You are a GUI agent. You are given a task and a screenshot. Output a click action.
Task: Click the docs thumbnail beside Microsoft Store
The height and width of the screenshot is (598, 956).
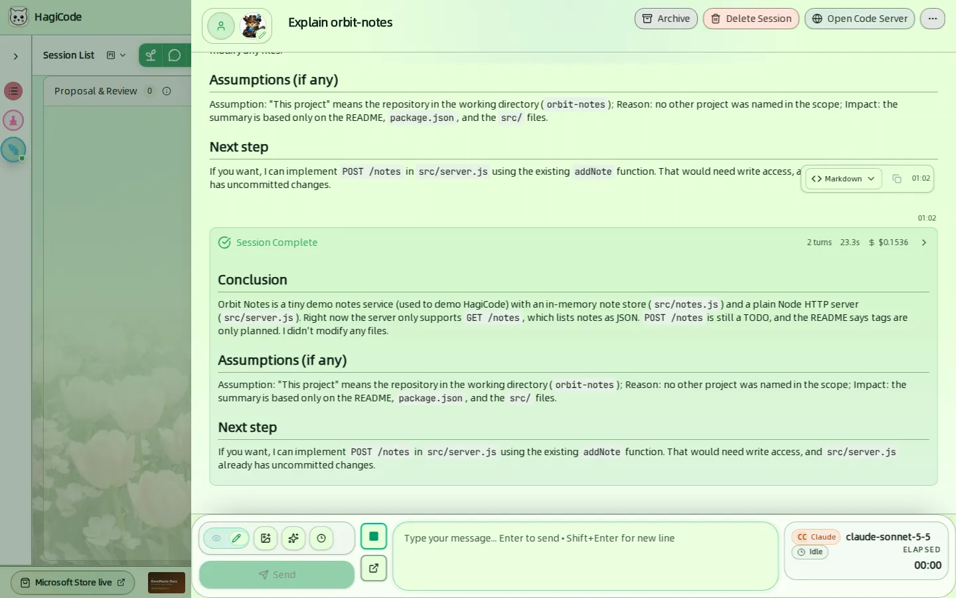click(x=167, y=583)
